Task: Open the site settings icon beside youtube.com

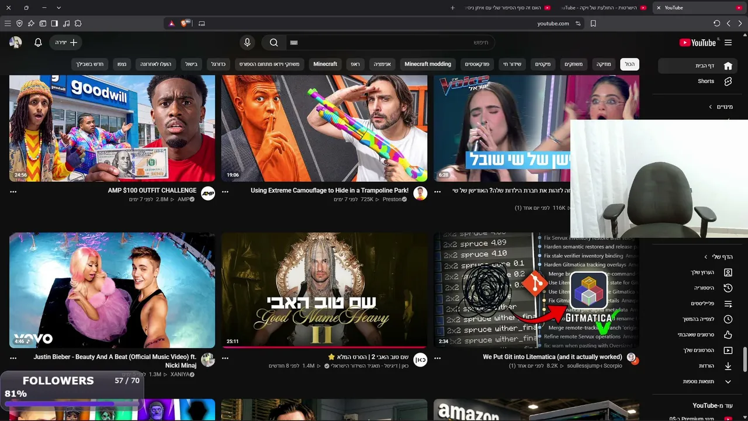Action: click(x=578, y=23)
